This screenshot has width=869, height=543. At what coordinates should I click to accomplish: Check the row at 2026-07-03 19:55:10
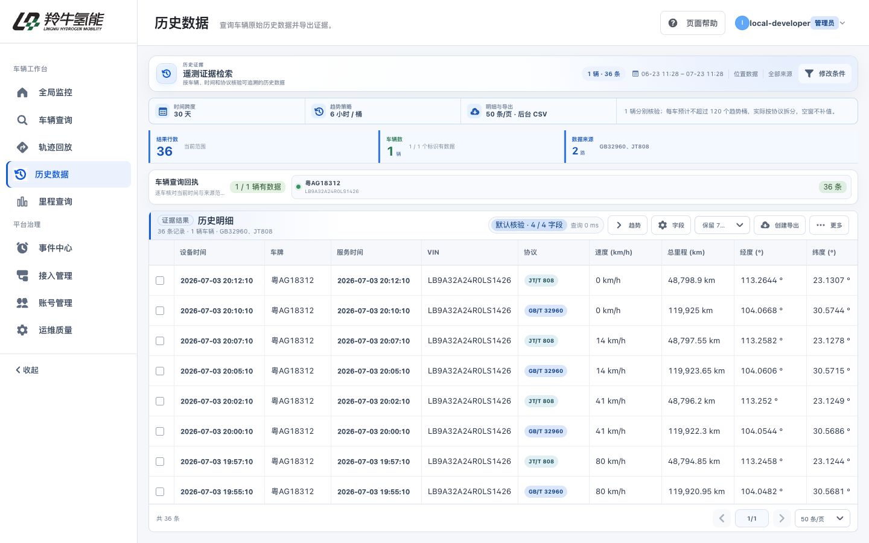pos(160,492)
